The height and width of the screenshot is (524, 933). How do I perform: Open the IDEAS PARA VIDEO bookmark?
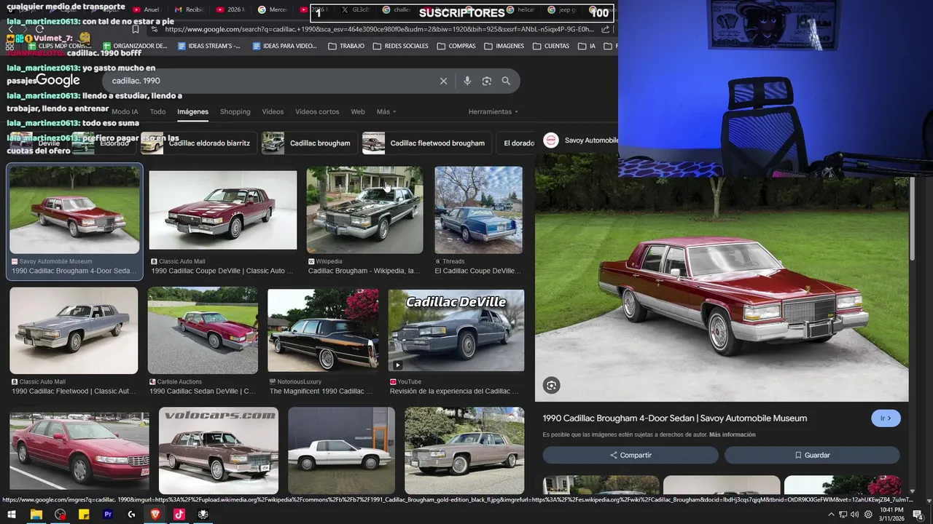click(284, 46)
